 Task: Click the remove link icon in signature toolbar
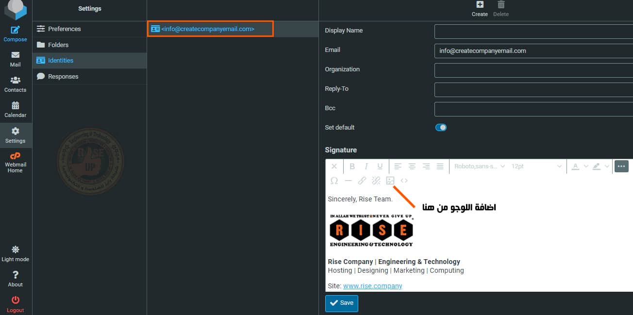click(376, 181)
